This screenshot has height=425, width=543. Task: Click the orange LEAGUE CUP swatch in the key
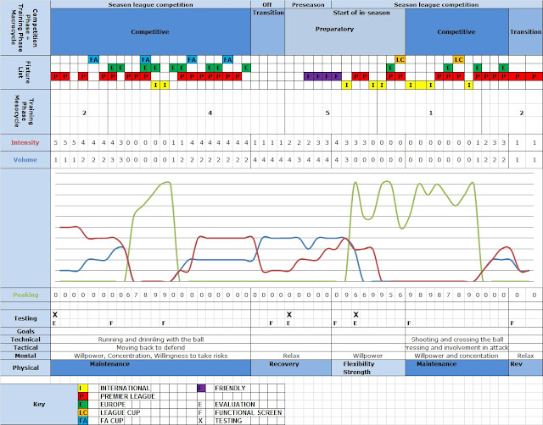click(x=83, y=412)
